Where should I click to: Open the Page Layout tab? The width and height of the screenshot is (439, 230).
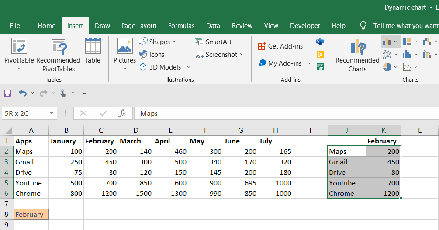tap(139, 26)
